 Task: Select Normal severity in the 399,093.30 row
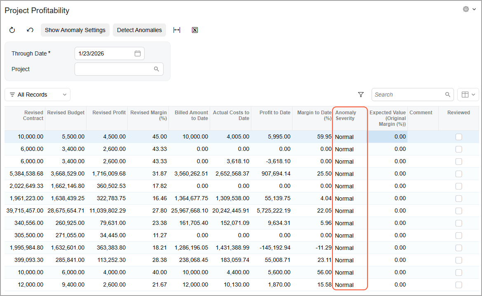pyautogui.click(x=350, y=260)
